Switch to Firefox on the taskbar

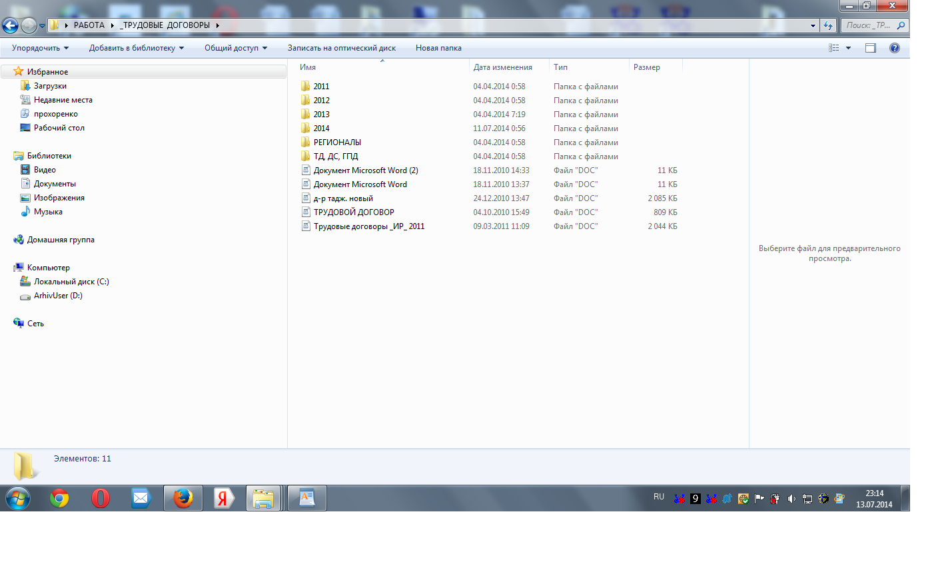pyautogui.click(x=183, y=498)
